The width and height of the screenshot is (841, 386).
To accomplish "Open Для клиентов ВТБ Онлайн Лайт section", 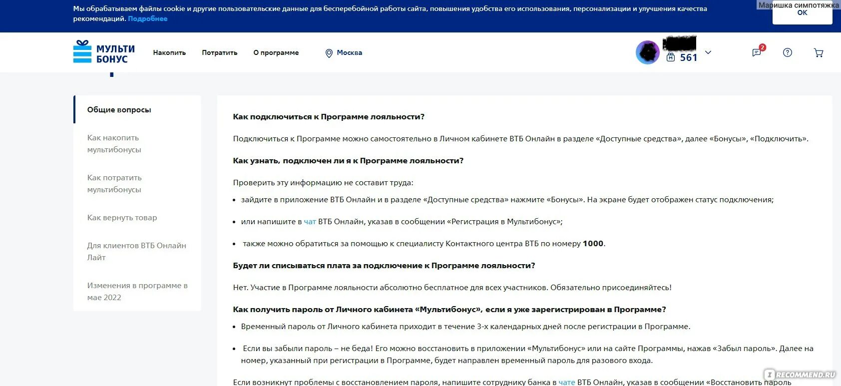I will click(x=137, y=251).
